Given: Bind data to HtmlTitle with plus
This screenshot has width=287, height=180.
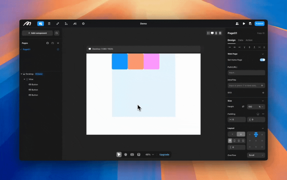Looking at the screenshot, I should [x=262, y=85].
